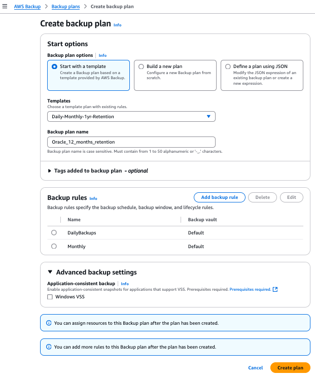This screenshot has width=315, height=377.
Task: Open the Templates dropdown
Action: click(x=131, y=117)
